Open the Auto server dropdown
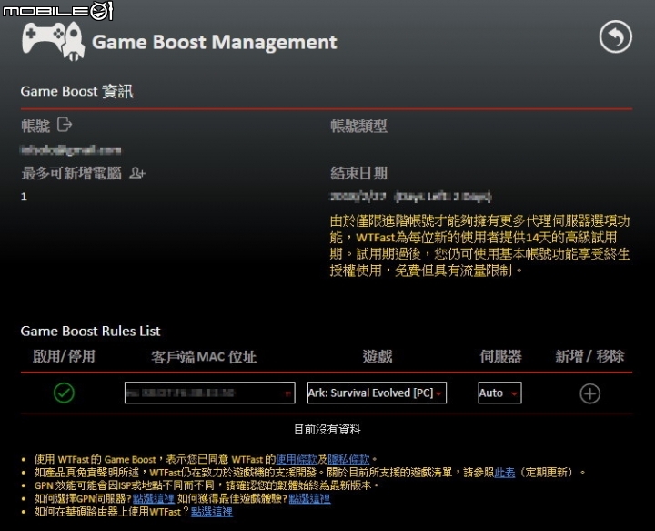This screenshot has width=655, height=531. pyautogui.click(x=499, y=393)
